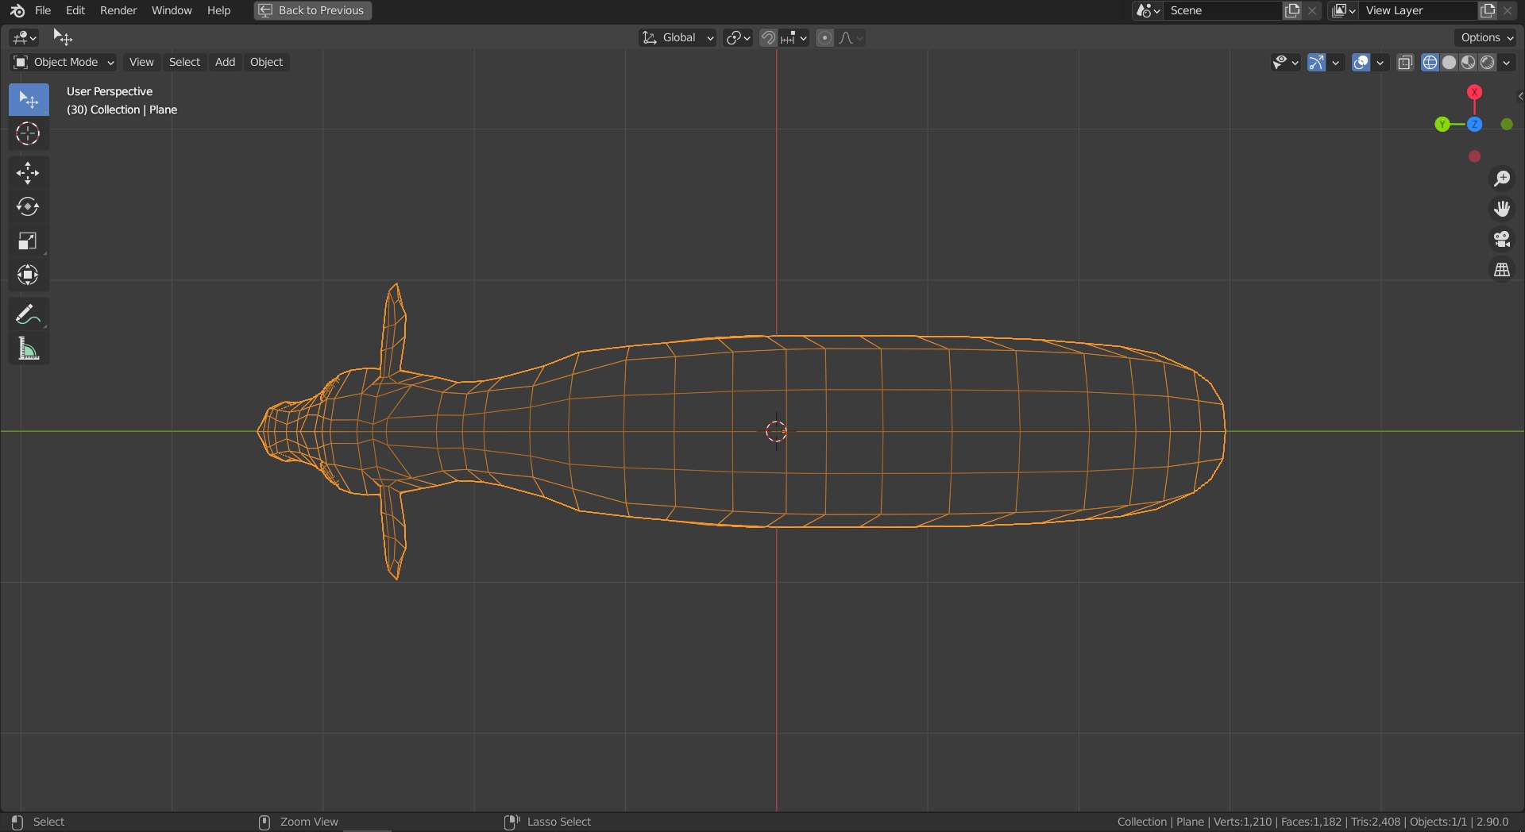Choose the Scale tool
The height and width of the screenshot is (832, 1525).
click(28, 241)
